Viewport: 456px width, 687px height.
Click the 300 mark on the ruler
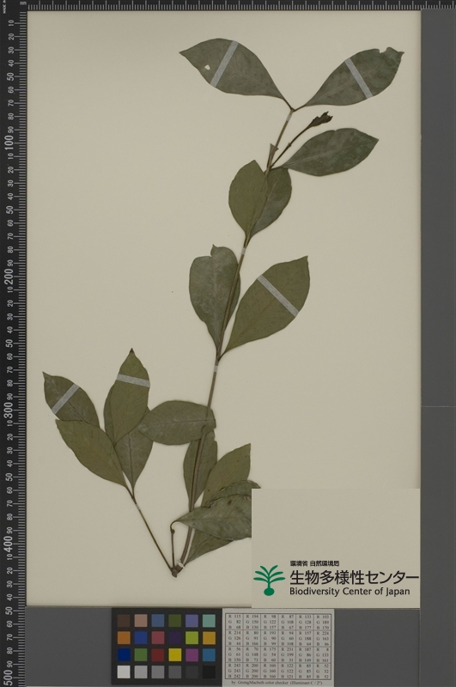9,409
